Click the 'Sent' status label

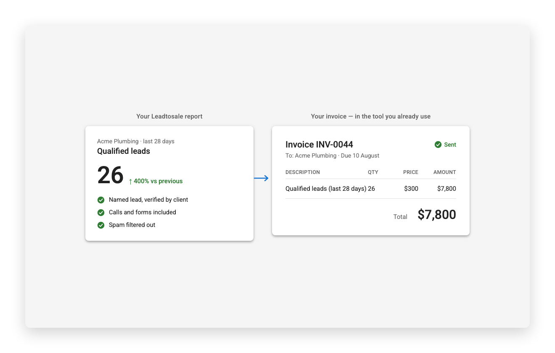coord(450,145)
